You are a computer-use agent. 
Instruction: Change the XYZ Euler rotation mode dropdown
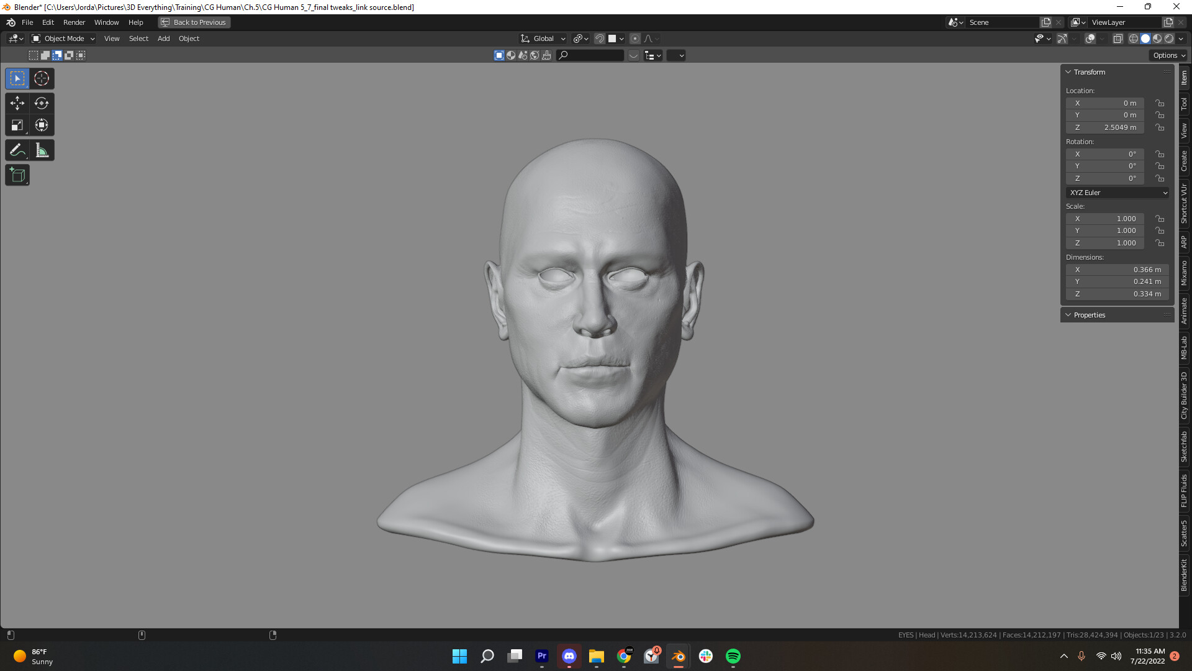(x=1116, y=193)
